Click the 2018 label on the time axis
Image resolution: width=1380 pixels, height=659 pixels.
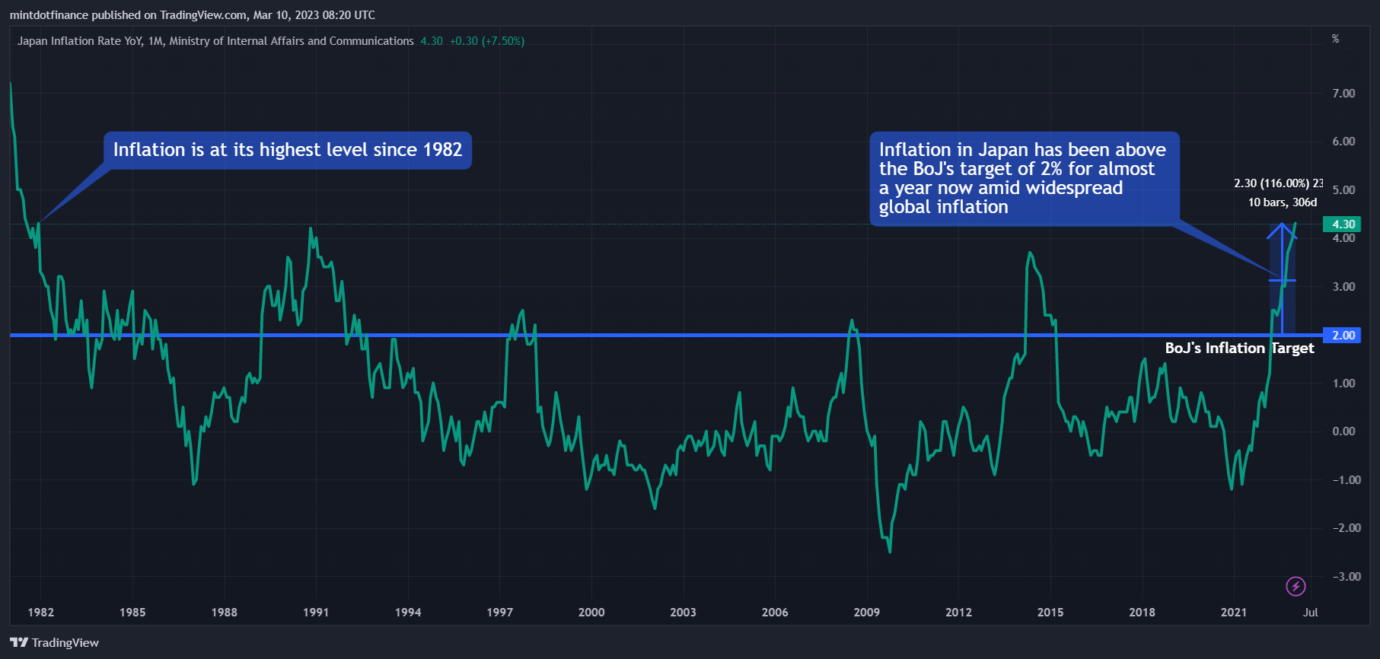(x=1142, y=613)
